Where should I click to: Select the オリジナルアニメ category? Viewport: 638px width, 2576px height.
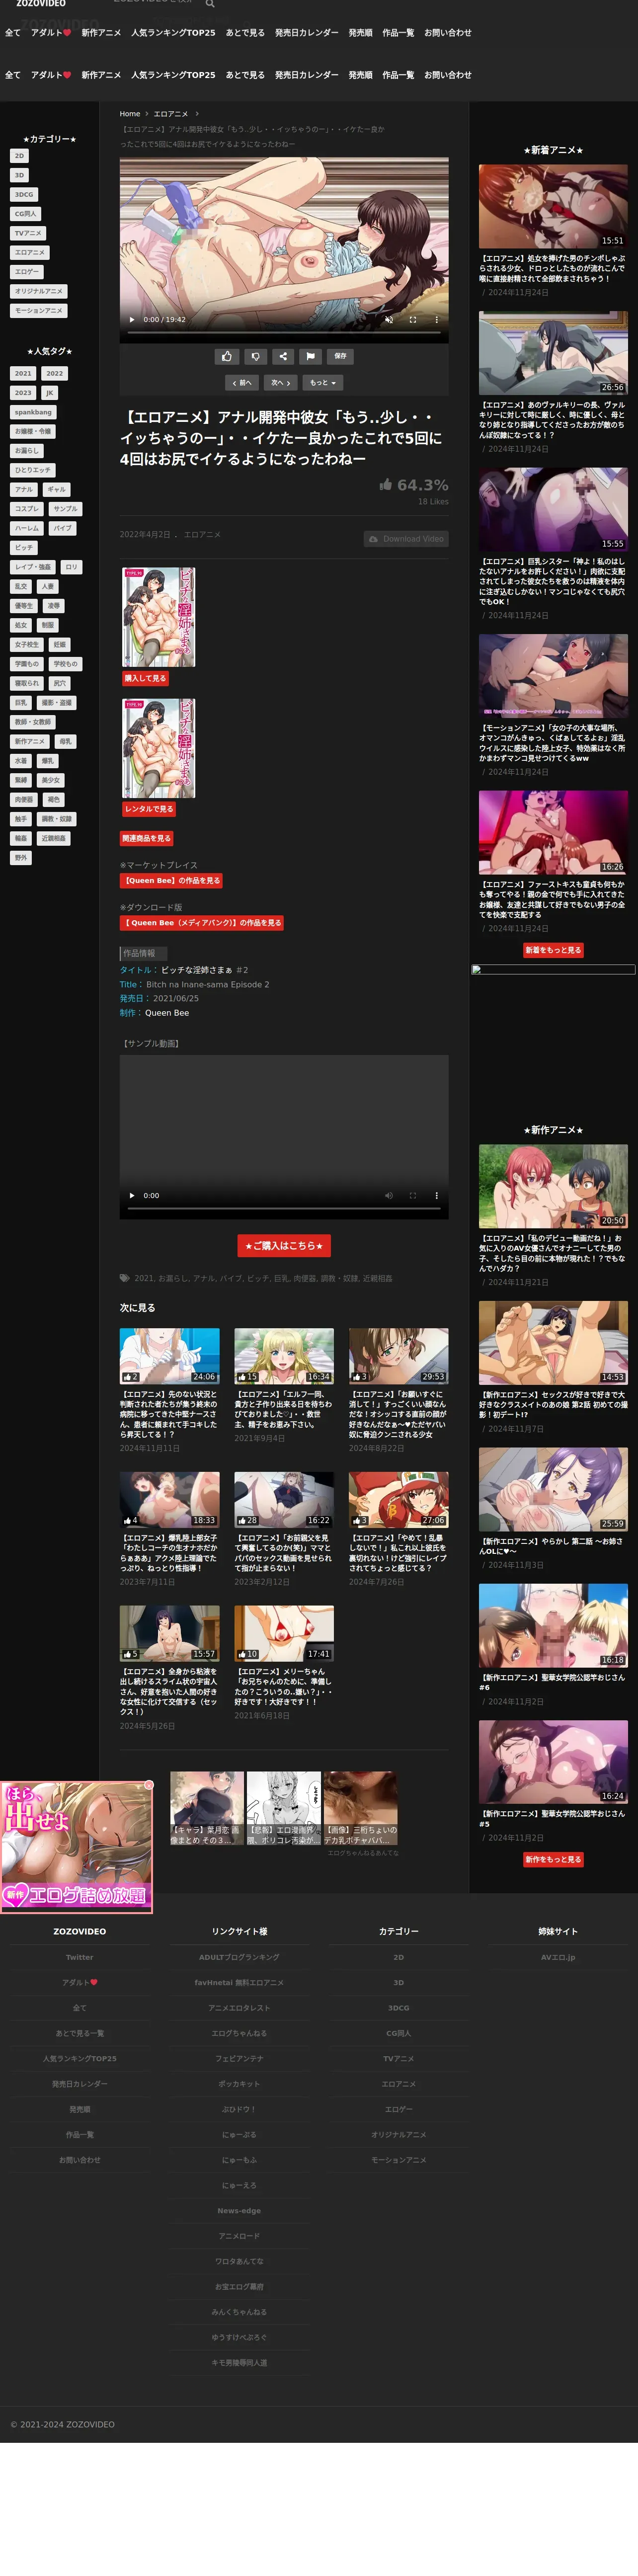point(39,291)
